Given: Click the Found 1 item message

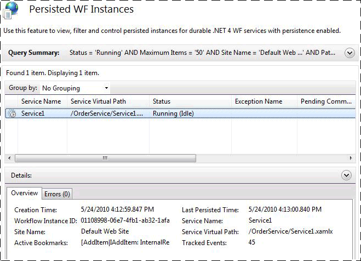Looking at the screenshot, I should [53, 73].
